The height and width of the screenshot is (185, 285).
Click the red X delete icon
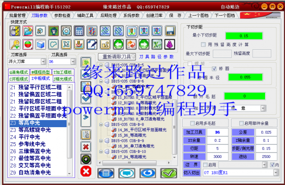click(x=86, y=147)
